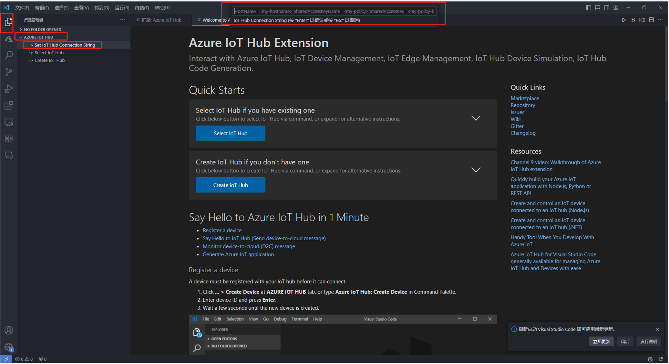
Task: Open the 帮助(H) menu
Action: click(162, 8)
